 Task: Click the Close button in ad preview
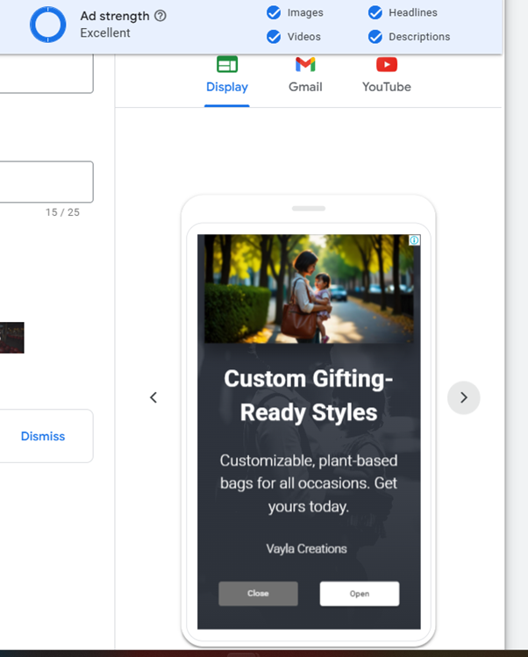click(258, 593)
